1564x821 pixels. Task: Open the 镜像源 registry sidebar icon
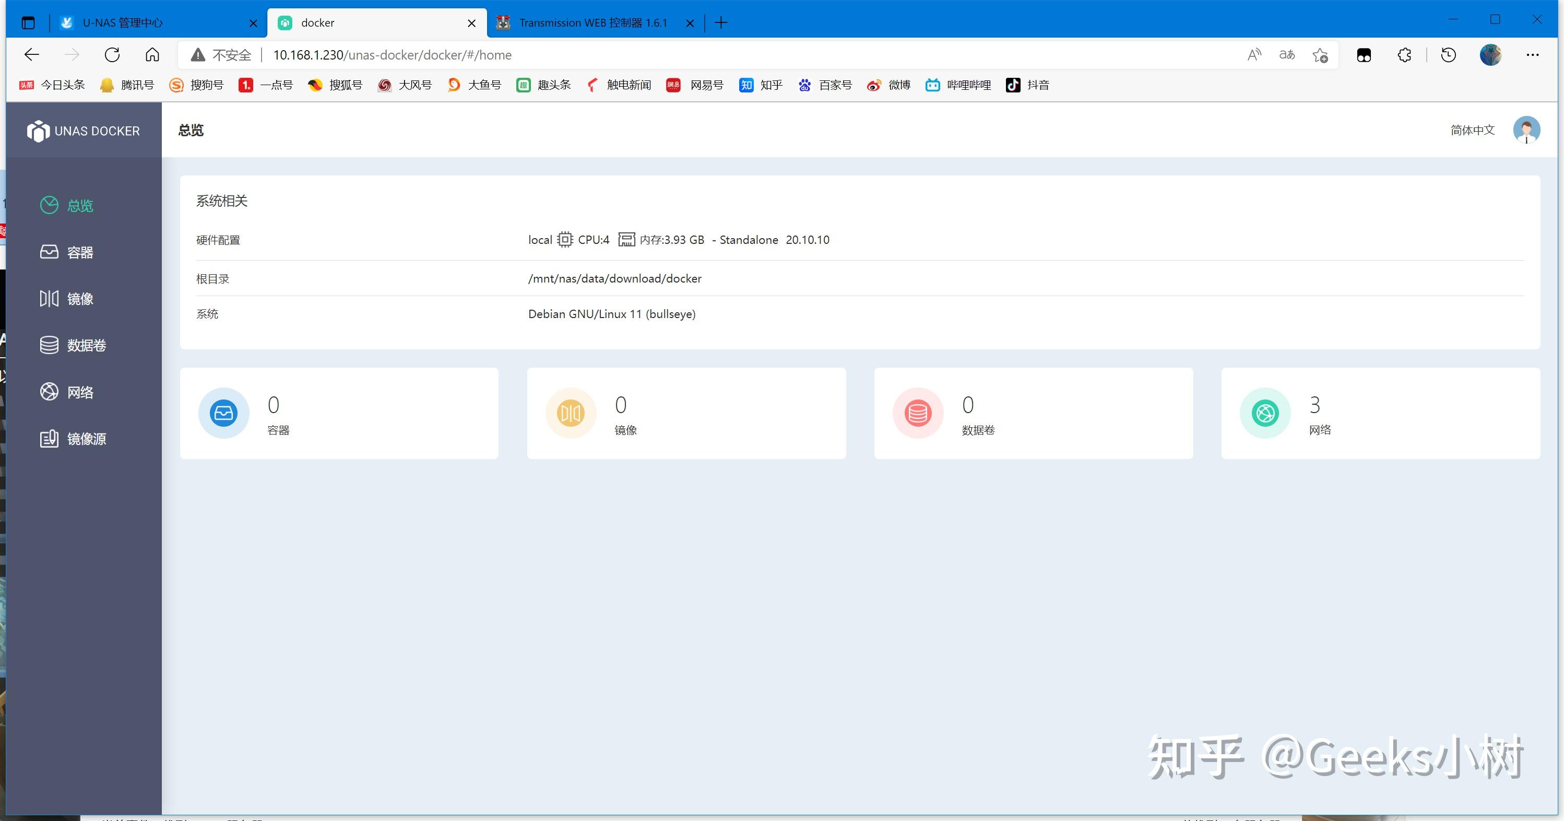pyautogui.click(x=49, y=438)
